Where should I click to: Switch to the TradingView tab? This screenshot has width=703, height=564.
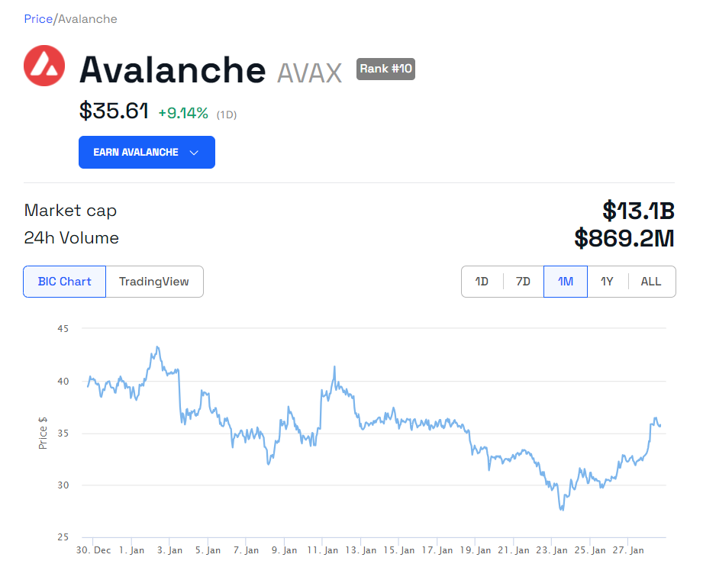point(154,282)
